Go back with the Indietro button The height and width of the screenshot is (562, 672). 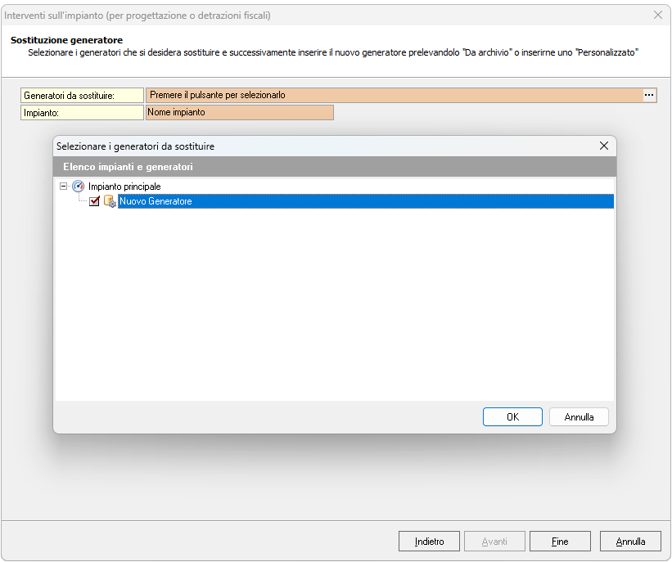(429, 542)
